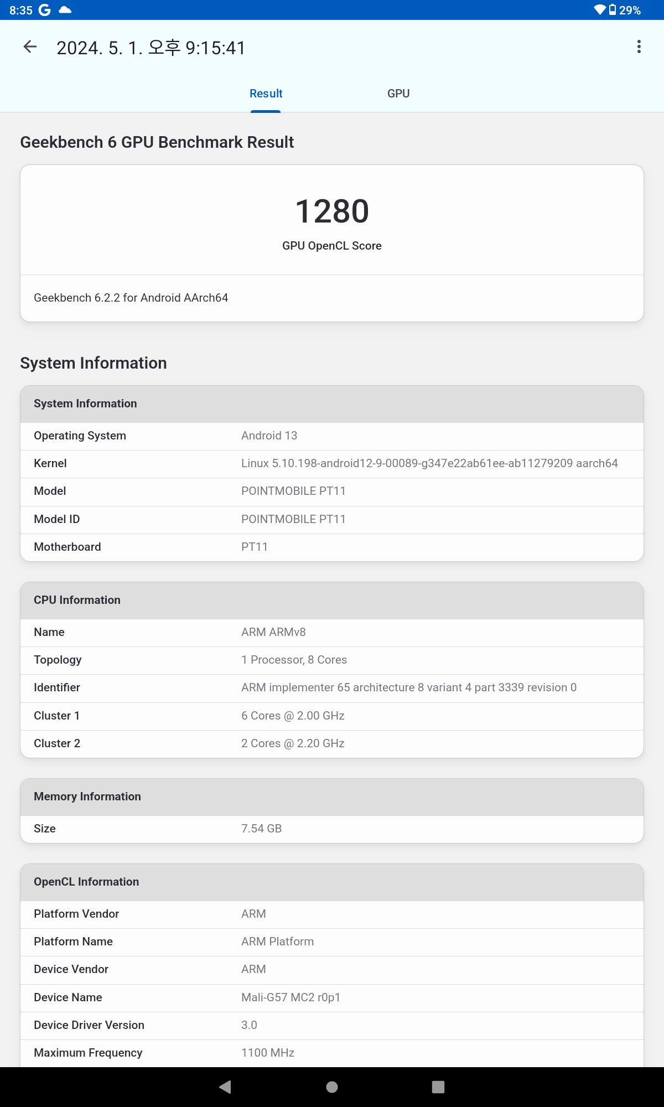Click the Platform Name label

pos(73,942)
